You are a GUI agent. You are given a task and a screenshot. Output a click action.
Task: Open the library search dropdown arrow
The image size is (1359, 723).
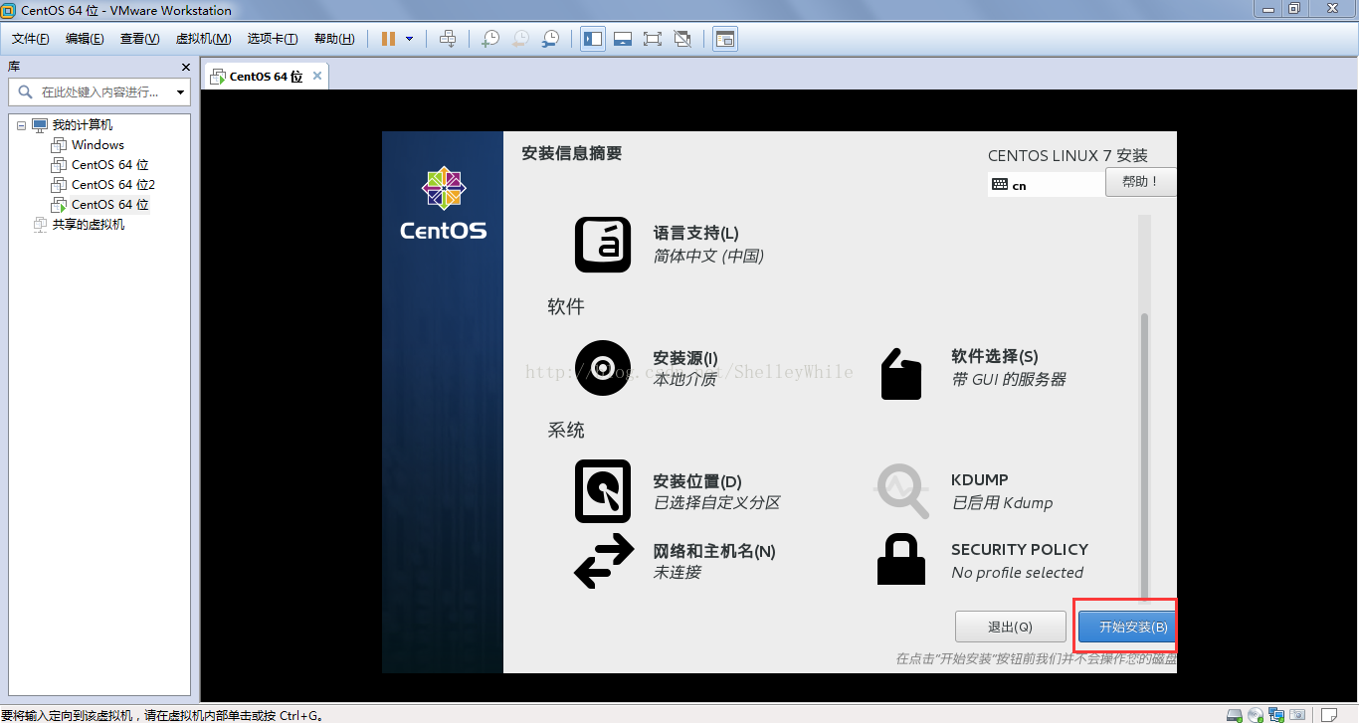(x=180, y=92)
